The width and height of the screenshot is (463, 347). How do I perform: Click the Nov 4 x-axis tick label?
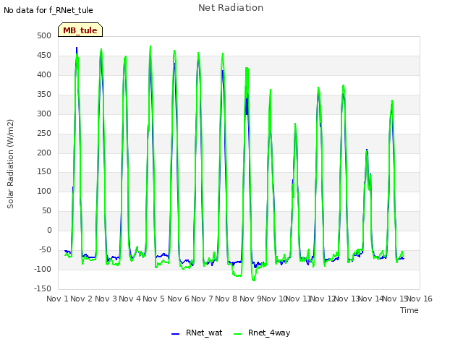[x=129, y=299]
